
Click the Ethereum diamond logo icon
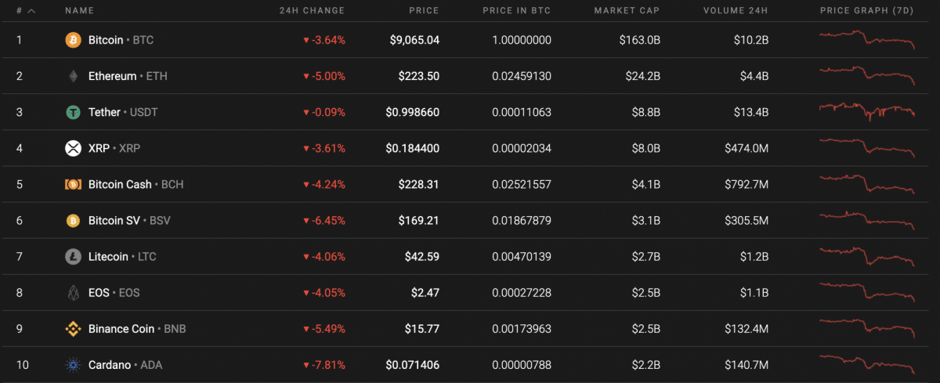pos(73,76)
